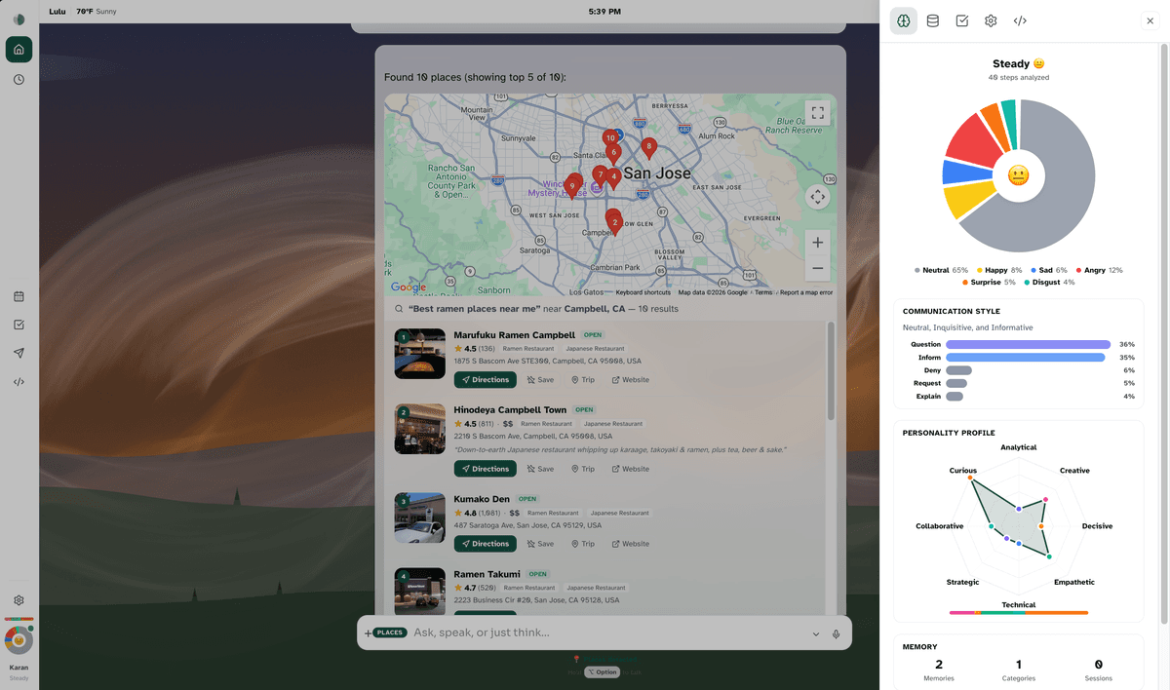This screenshot has width=1170, height=690.
Task: Activate the microphone voice input
Action: 837,633
